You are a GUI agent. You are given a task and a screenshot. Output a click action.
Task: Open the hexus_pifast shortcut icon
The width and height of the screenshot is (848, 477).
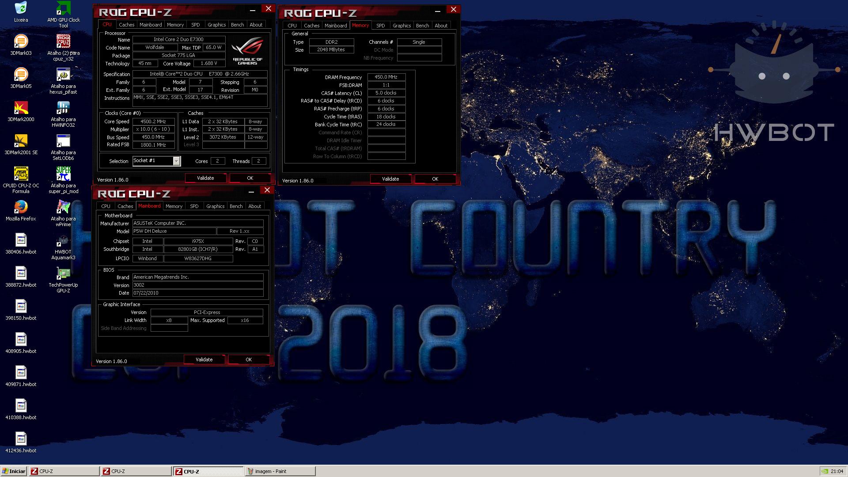coord(64,74)
